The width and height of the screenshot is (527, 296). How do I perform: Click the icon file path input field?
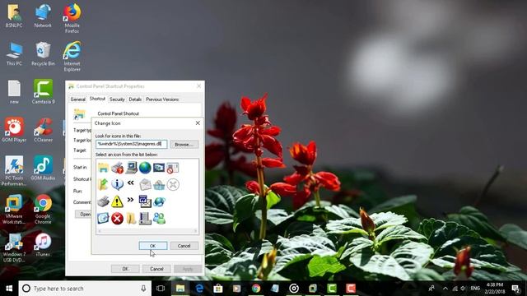pyautogui.click(x=131, y=144)
